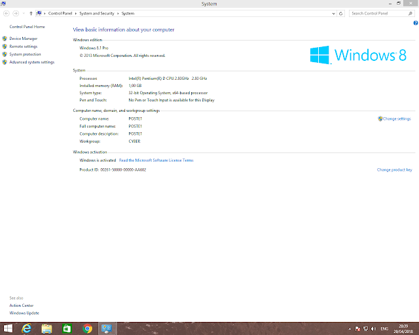
Task: Click the address bar computer icon
Action: [x=39, y=13]
